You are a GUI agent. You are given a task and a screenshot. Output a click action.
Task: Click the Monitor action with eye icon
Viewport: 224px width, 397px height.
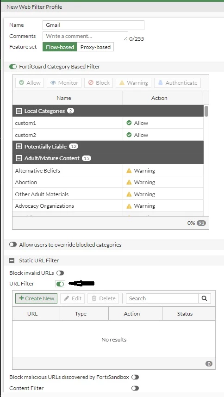point(64,83)
